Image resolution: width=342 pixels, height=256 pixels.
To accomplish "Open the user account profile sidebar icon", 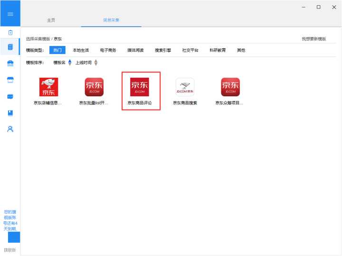I will click(10, 129).
